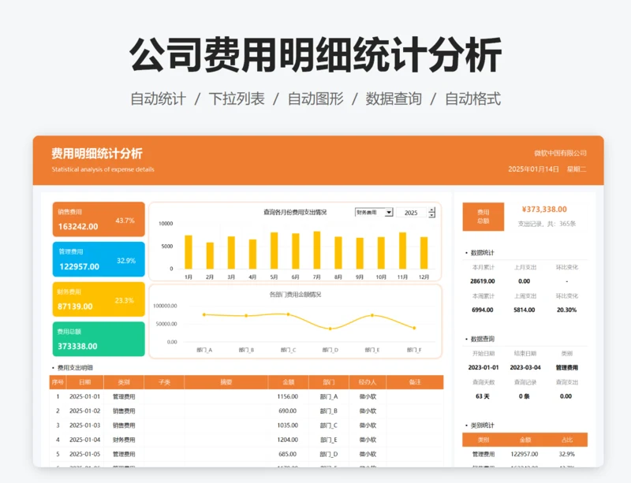631x483 pixels.
Task: Click the amount cell 1156.00
Action: click(287, 396)
